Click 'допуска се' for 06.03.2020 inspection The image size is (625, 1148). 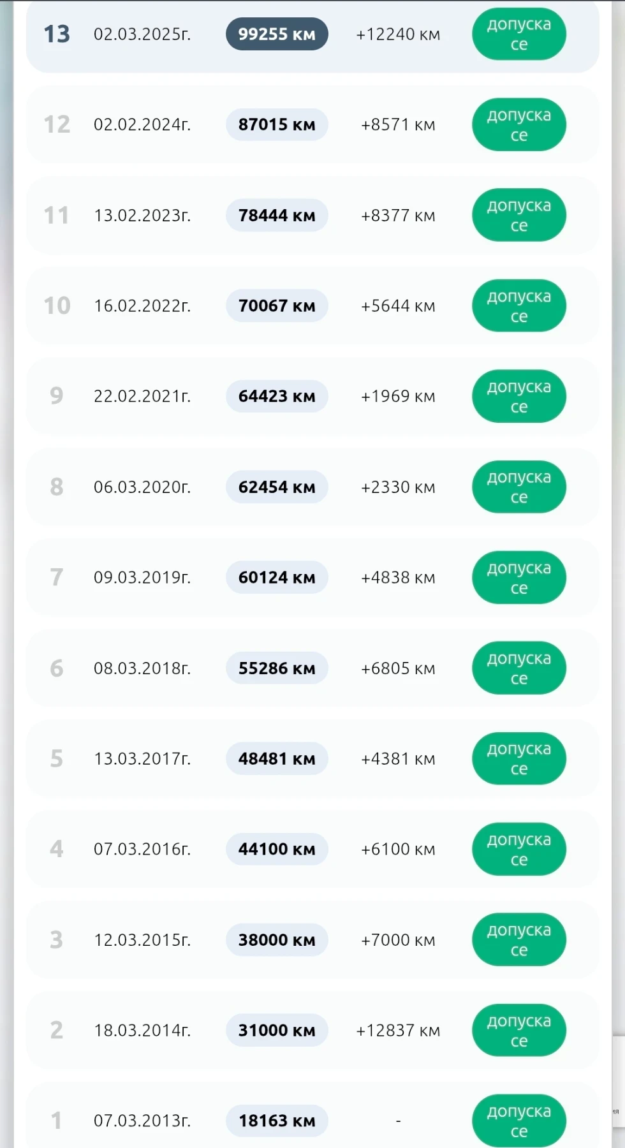coord(518,487)
